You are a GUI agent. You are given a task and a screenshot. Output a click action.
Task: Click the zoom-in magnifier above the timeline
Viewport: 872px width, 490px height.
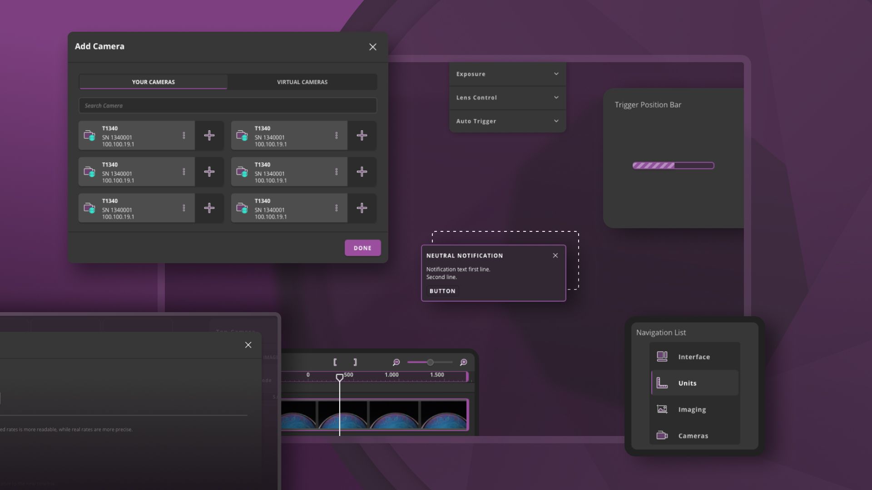463,362
